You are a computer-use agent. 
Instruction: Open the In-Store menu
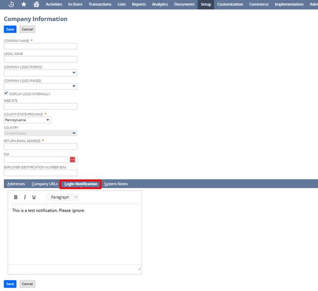coord(75,4)
